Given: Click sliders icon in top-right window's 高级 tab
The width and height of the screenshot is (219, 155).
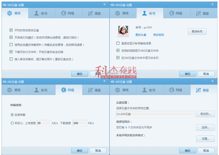Looking at the screenshot, I should (198, 13).
